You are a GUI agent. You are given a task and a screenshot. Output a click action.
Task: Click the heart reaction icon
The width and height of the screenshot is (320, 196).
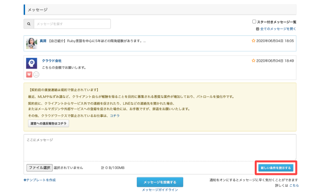coord(29,74)
